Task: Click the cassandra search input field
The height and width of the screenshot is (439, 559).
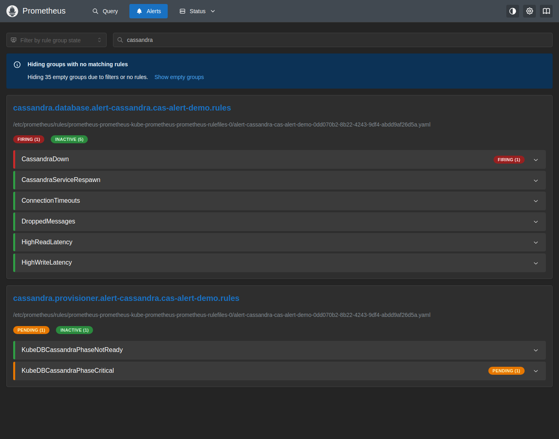Action: click(x=333, y=40)
